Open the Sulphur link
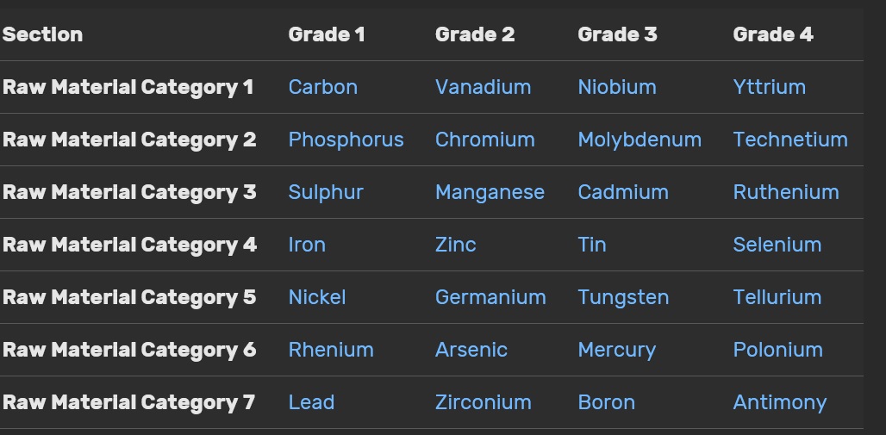This screenshot has width=886, height=435. pos(326,192)
